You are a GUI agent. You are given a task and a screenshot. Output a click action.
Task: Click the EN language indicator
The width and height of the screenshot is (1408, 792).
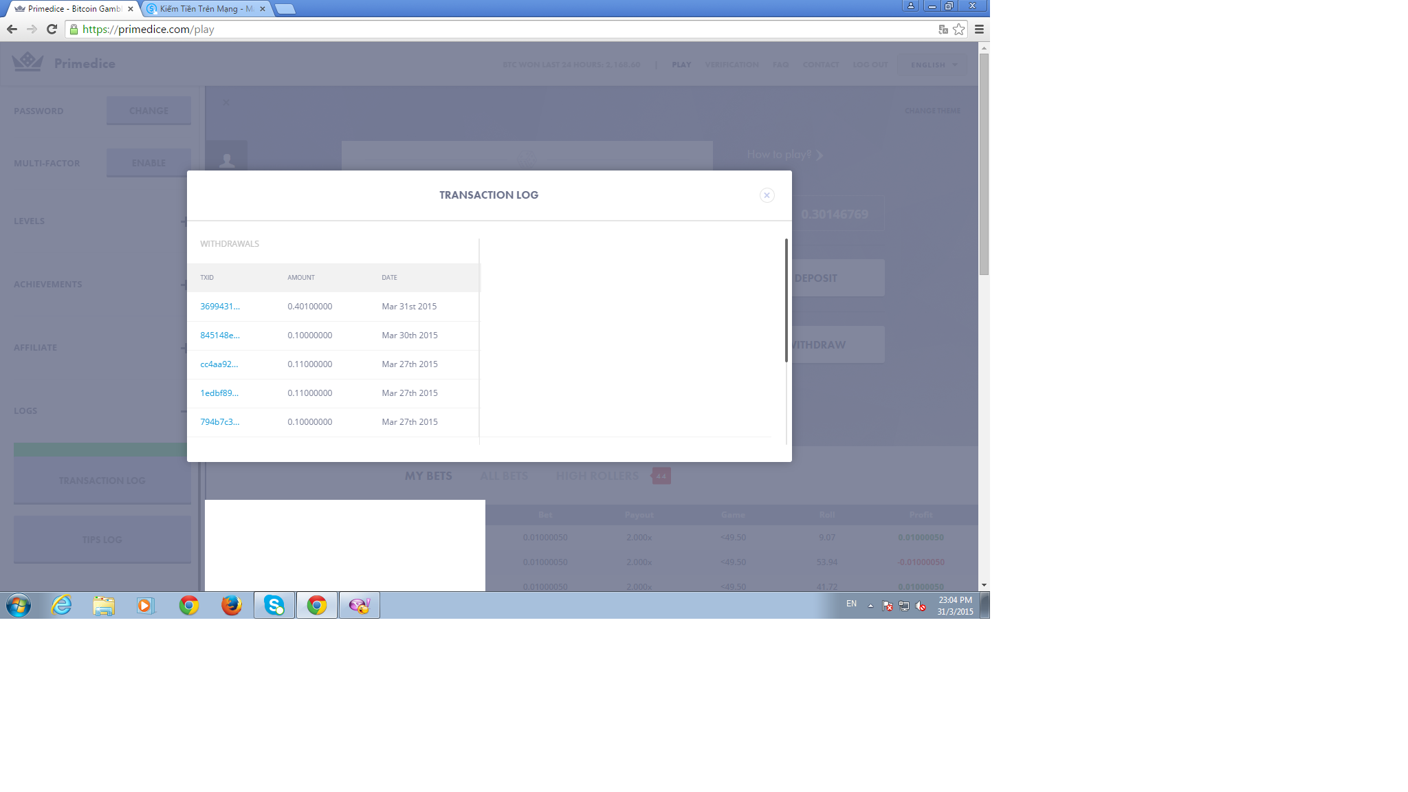(x=851, y=604)
